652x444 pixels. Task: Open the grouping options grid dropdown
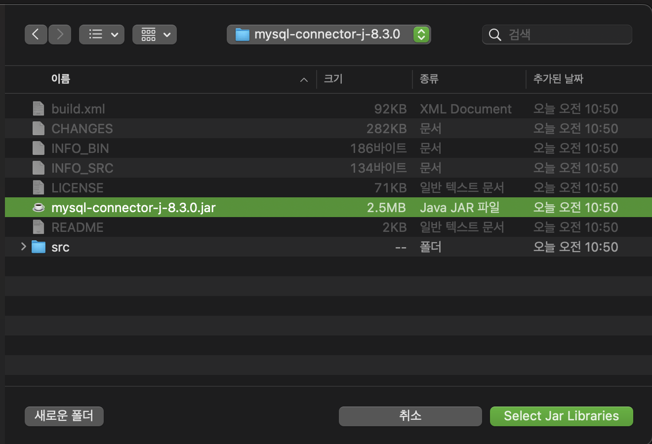coord(155,35)
